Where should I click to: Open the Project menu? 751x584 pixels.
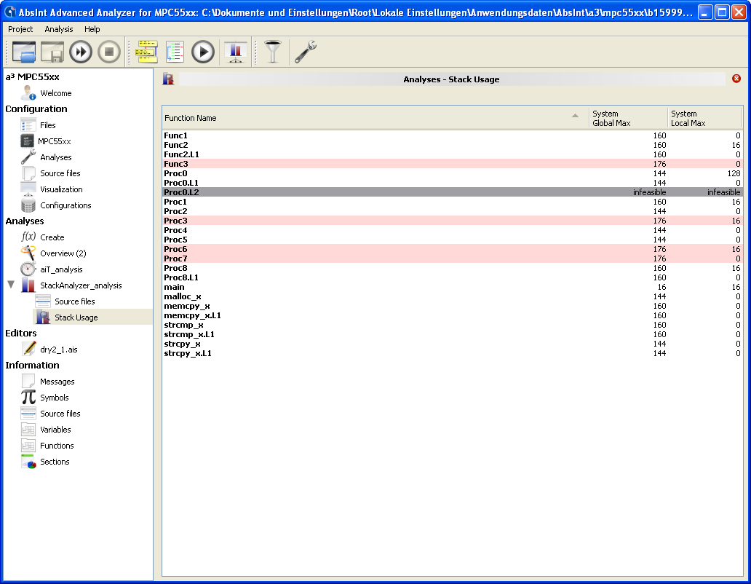click(x=20, y=29)
